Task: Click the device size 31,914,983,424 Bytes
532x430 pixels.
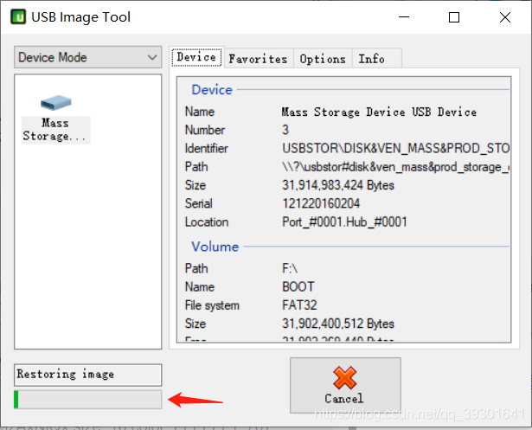Action: tap(338, 185)
